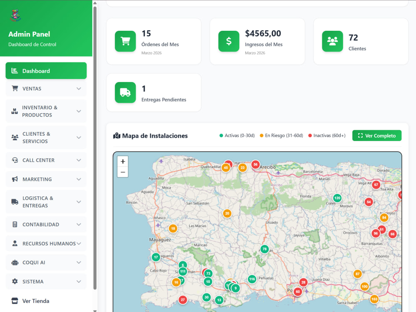Click the Logistica & Entregas truck icon
Image resolution: width=416 pixels, height=312 pixels.
point(15,202)
